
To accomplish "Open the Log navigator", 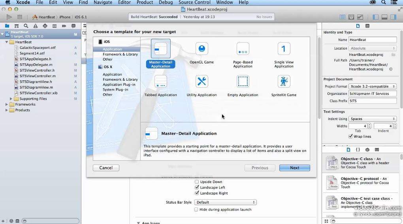I will [73, 26].
